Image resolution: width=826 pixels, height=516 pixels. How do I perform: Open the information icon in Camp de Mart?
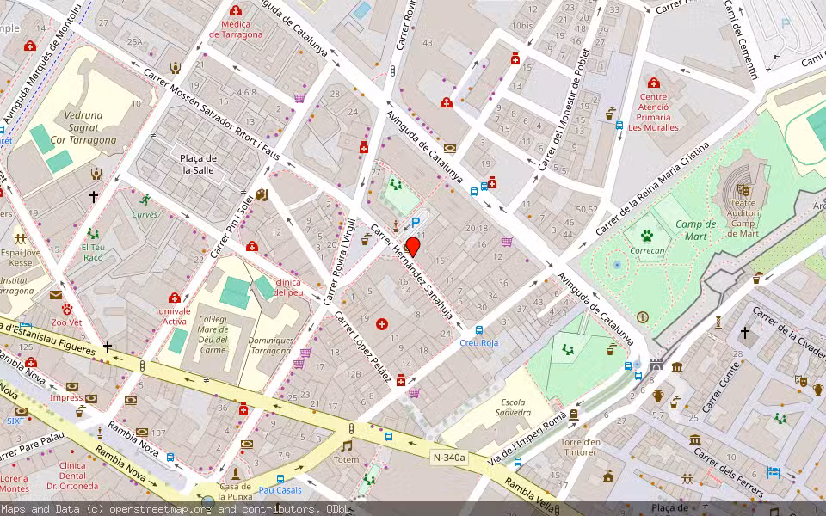click(x=642, y=317)
